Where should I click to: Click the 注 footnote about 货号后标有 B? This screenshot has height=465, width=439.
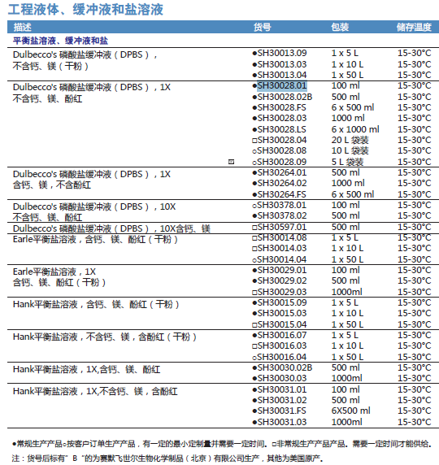pyautogui.click(x=167, y=458)
